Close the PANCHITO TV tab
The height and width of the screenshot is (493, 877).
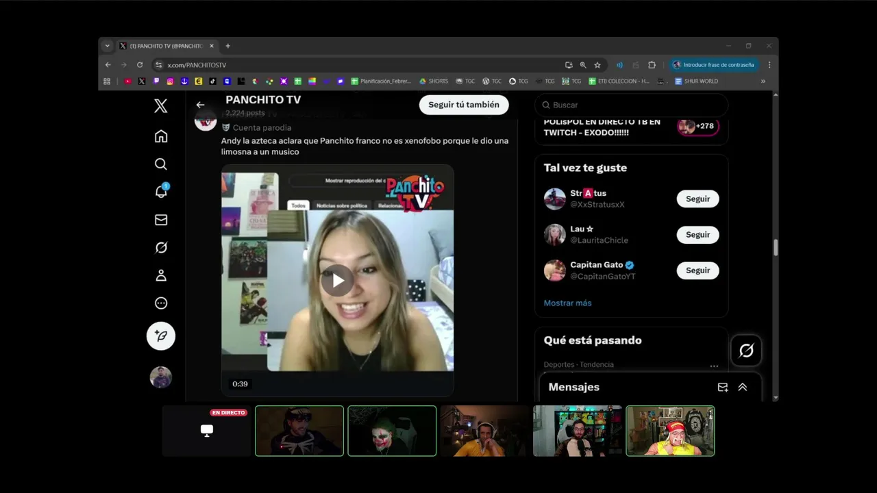click(x=211, y=46)
